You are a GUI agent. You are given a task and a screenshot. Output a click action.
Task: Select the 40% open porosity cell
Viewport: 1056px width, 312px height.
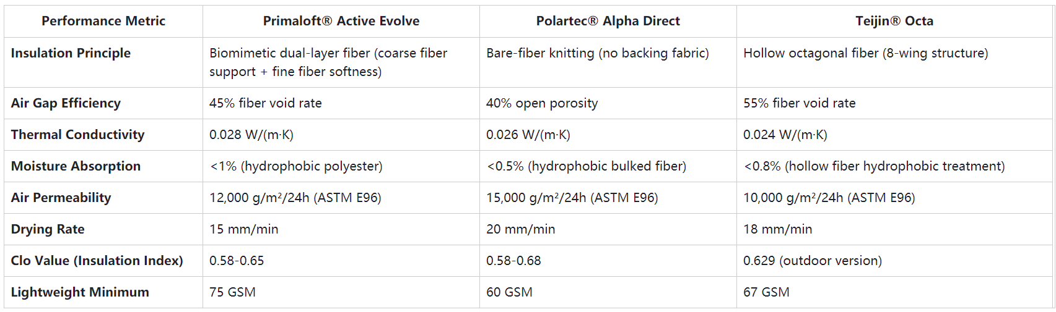click(542, 103)
